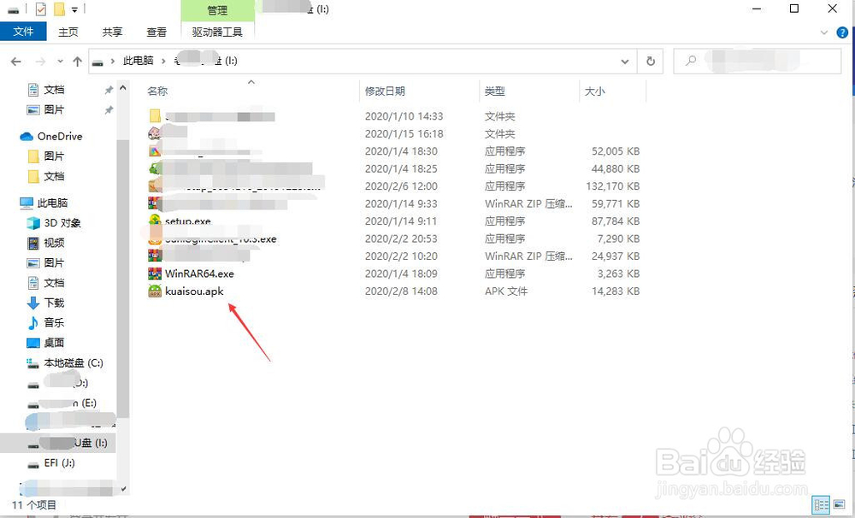
Task: Open the address bar dropdown arrow
Action: [x=625, y=61]
